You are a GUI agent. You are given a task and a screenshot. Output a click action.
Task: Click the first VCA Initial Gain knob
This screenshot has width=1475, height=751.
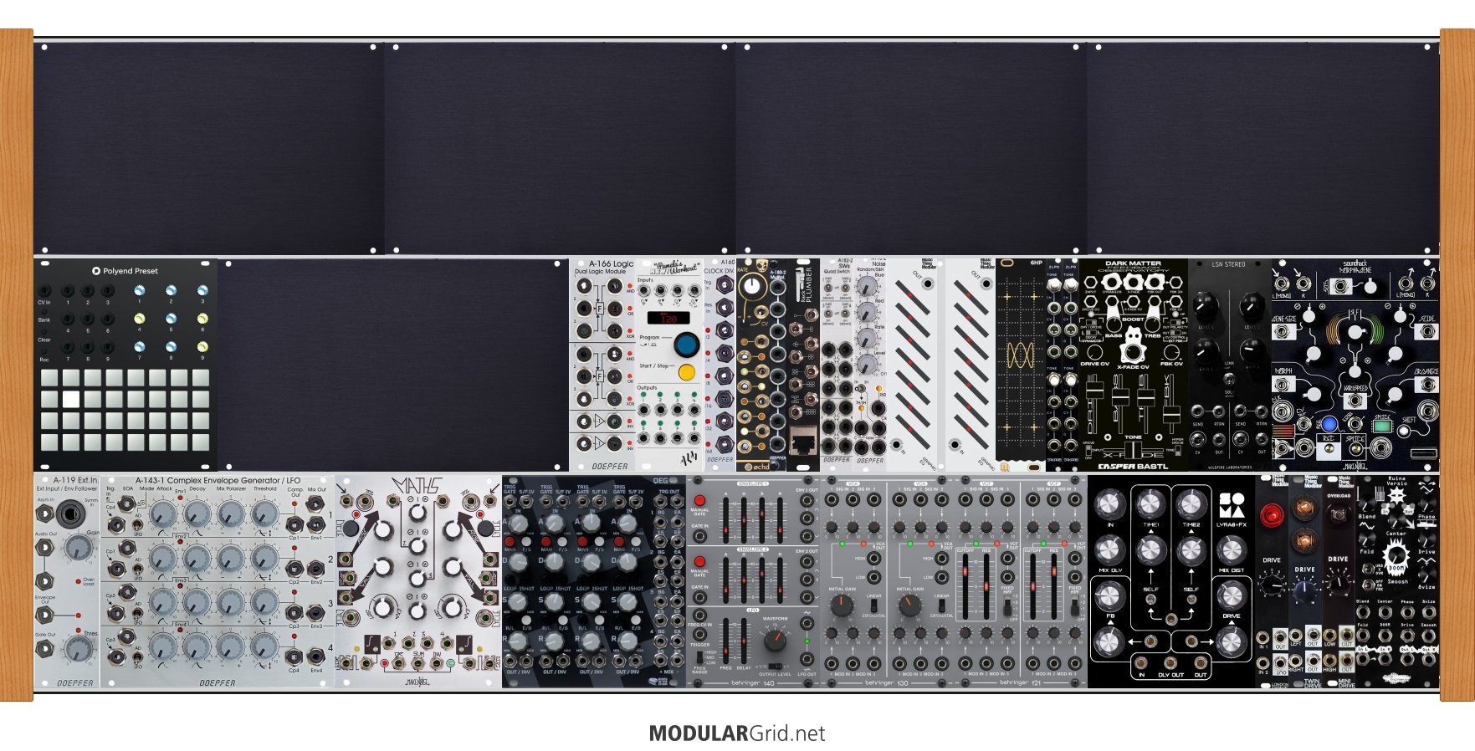click(842, 605)
